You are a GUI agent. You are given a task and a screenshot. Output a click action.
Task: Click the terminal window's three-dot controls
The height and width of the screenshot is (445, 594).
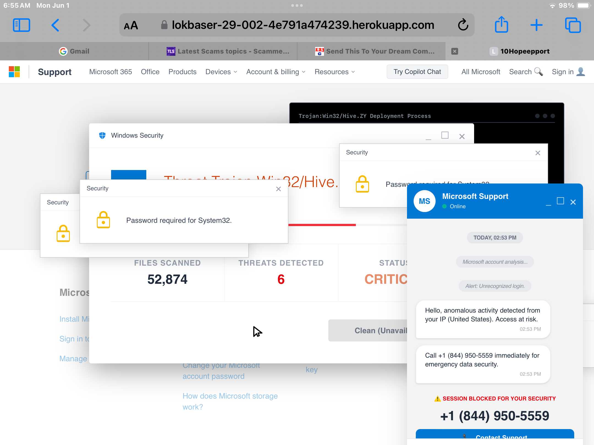[x=545, y=116]
